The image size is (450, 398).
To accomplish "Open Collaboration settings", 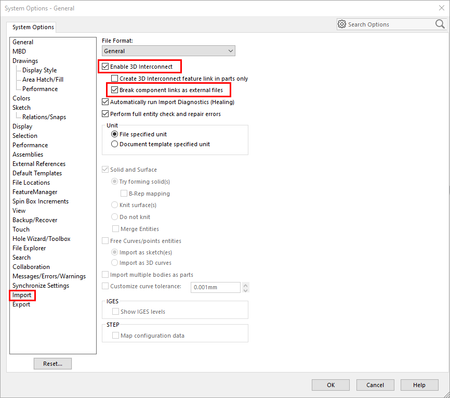I will (31, 267).
